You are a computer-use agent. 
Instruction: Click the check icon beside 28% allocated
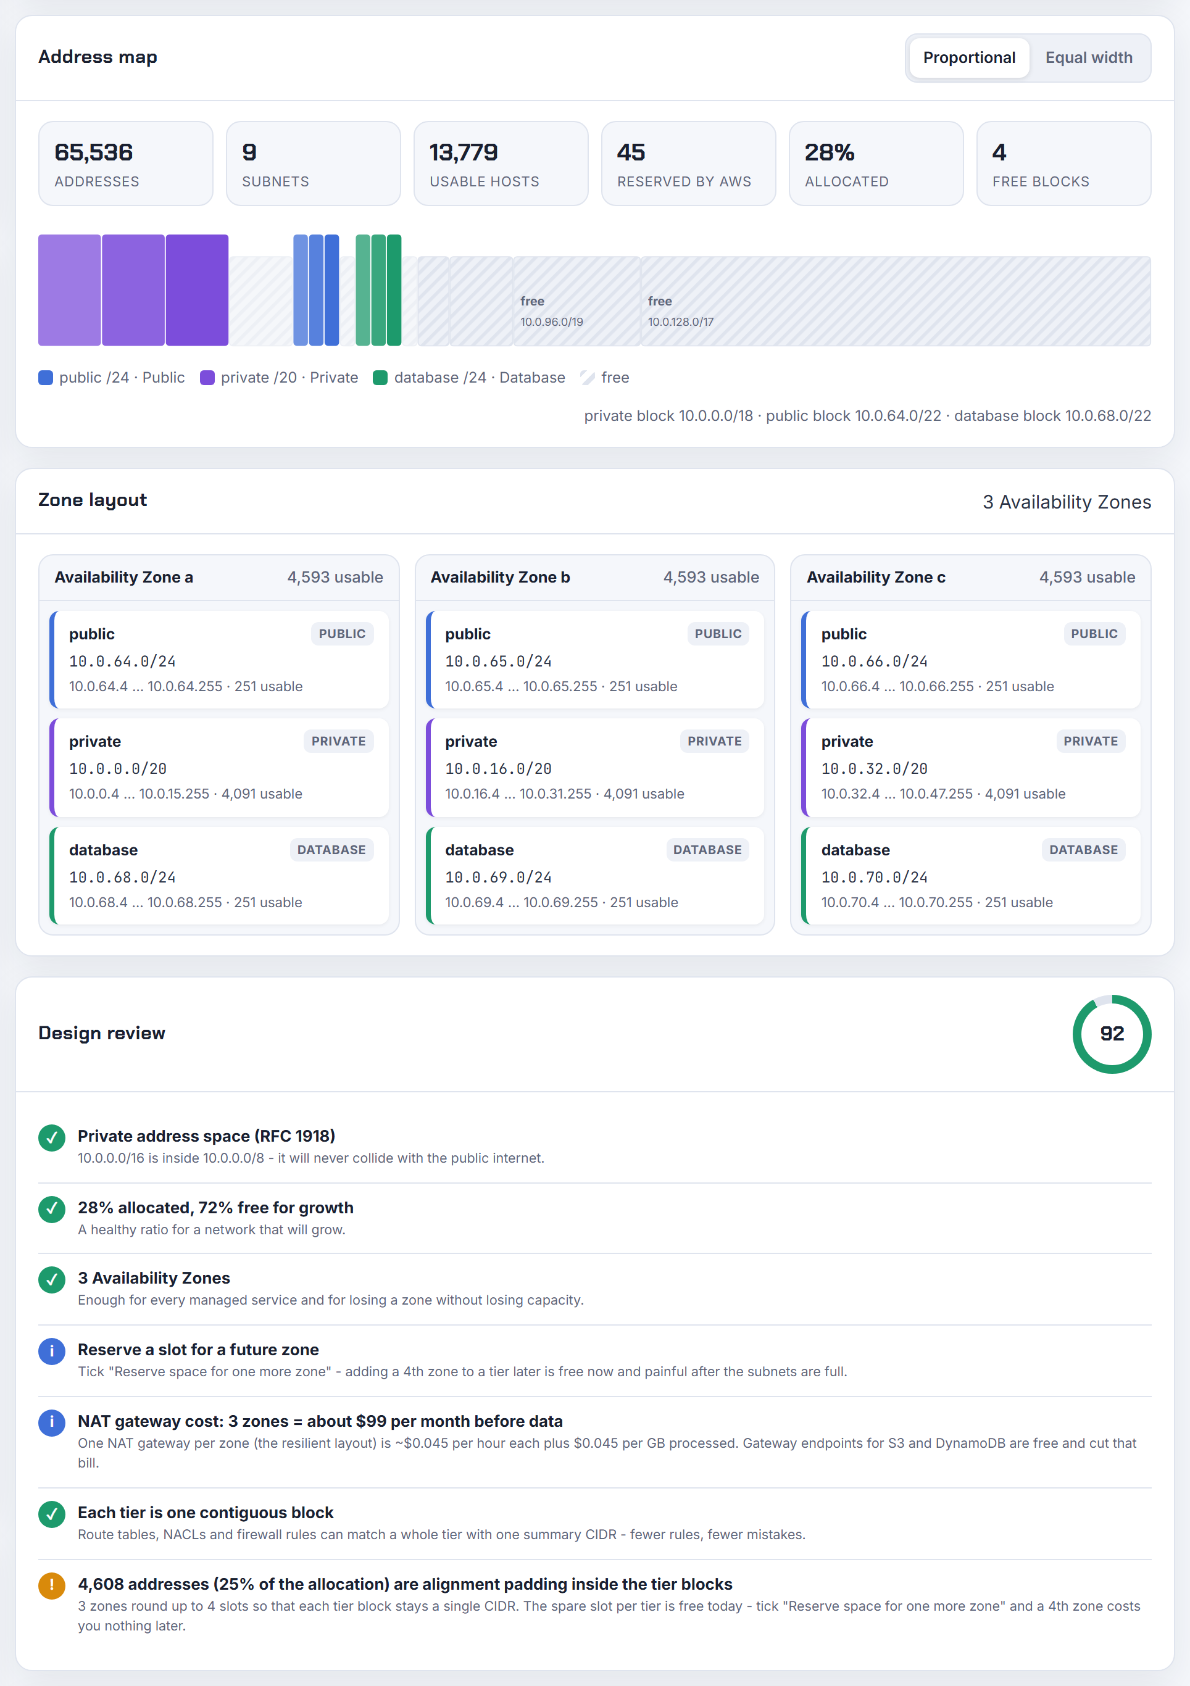coord(51,1210)
